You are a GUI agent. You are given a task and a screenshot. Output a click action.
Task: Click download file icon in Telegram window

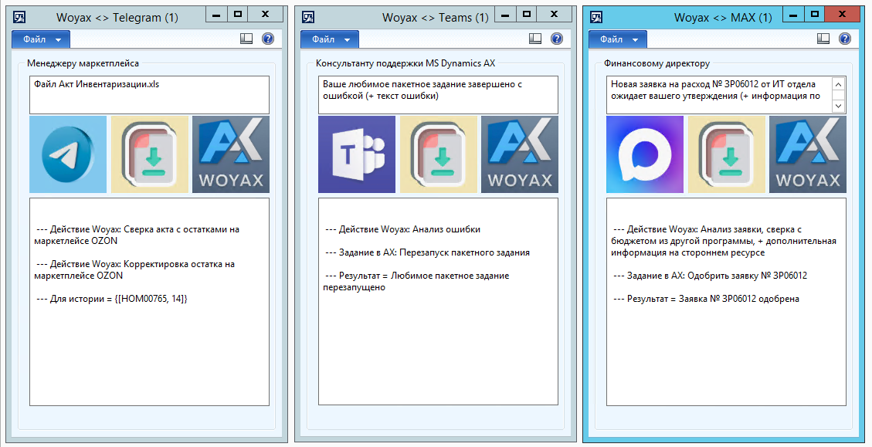point(150,154)
